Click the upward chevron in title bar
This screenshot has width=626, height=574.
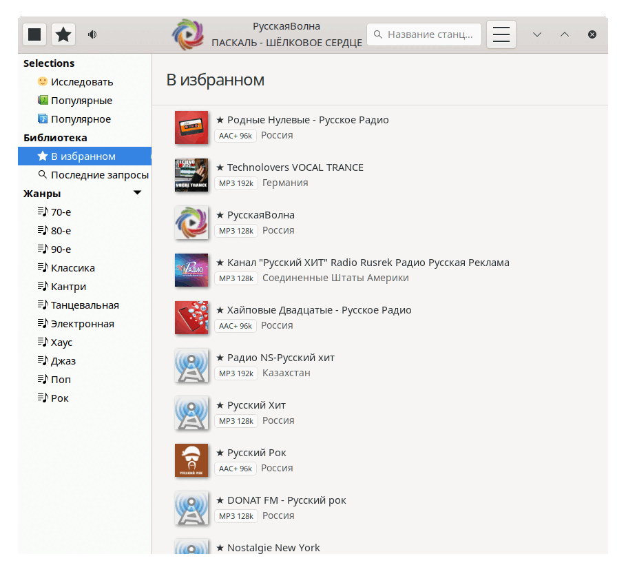565,34
